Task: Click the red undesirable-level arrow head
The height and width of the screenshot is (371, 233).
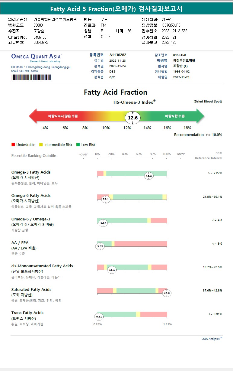Action: (33, 116)
